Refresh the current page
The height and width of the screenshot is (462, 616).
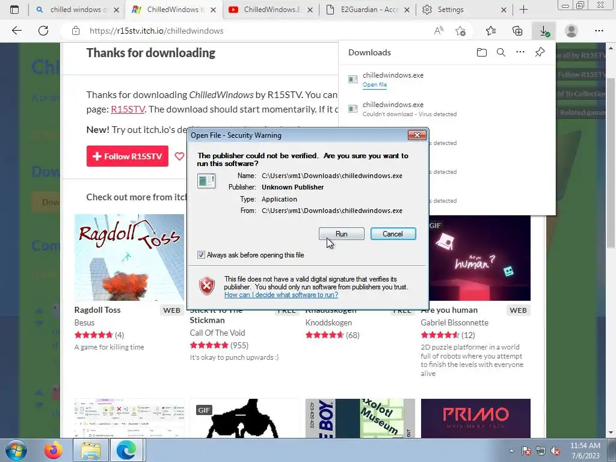tap(43, 31)
